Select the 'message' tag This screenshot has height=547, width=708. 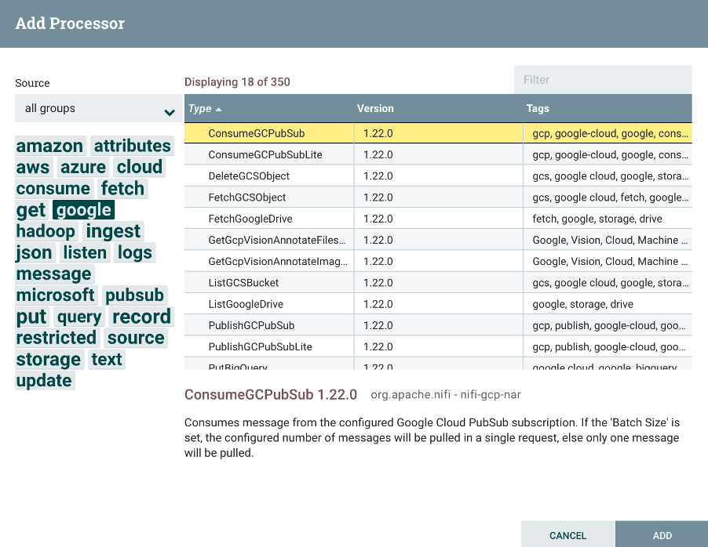point(53,274)
